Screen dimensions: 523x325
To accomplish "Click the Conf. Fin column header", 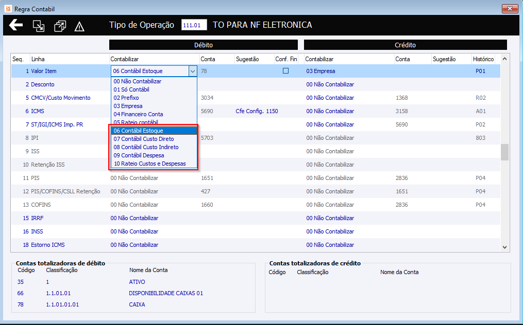I will (286, 59).
